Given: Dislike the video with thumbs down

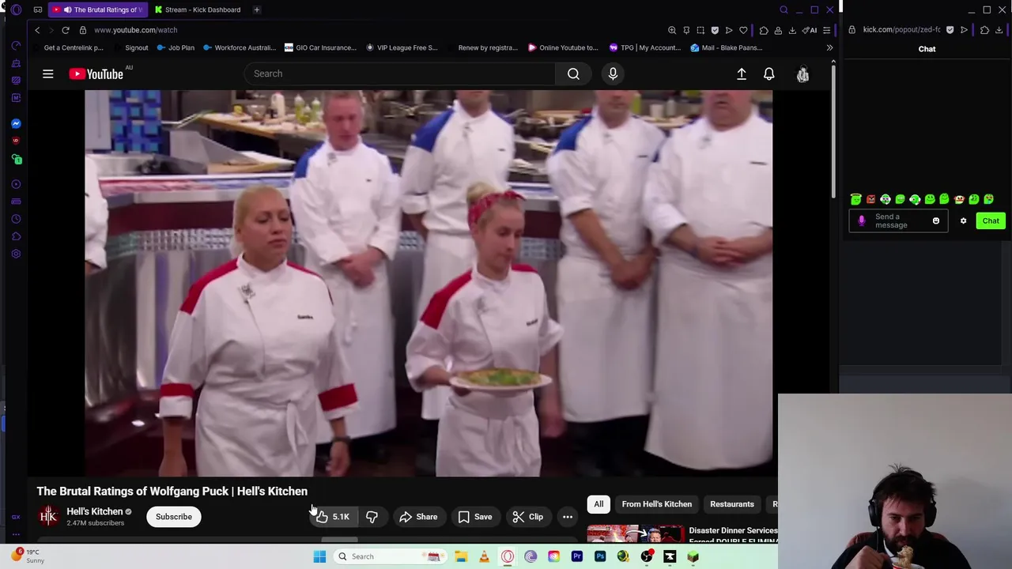Looking at the screenshot, I should click(x=372, y=517).
